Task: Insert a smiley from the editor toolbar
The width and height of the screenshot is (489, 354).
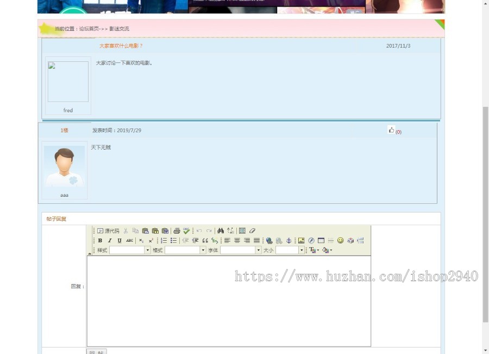Action: [x=340, y=239]
